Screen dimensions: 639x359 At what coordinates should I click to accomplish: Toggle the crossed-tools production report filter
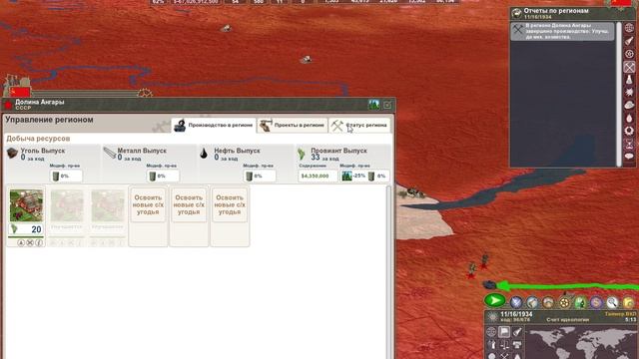(x=629, y=67)
